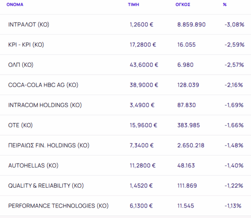
Task: Click the ΟΝΟΜΑ column header
Action: [x=15, y=5]
